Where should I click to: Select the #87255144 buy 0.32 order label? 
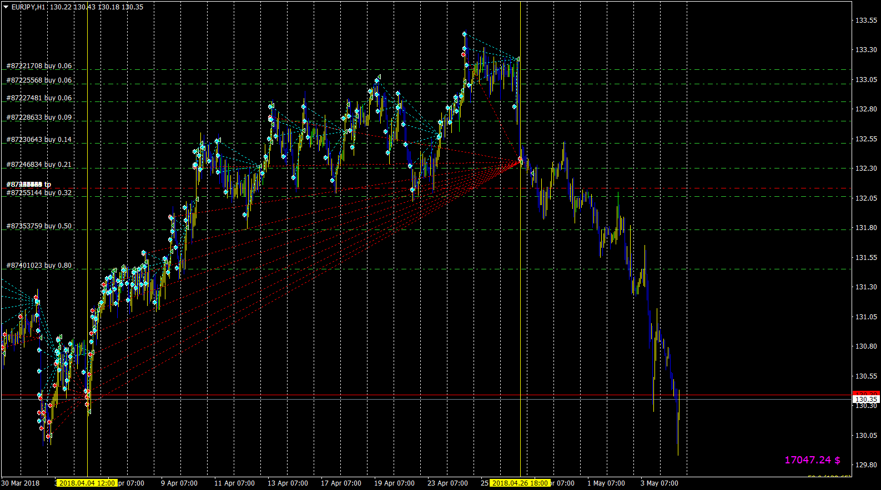tap(39, 193)
